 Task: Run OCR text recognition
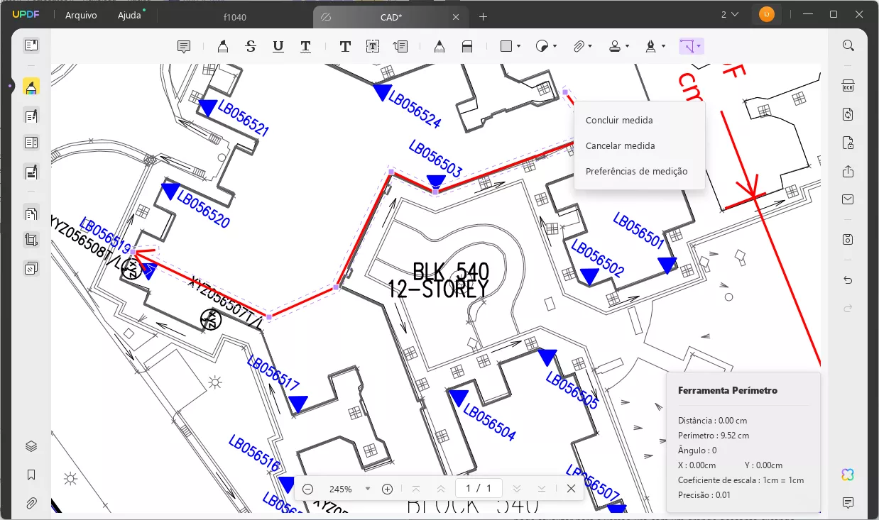[848, 86]
